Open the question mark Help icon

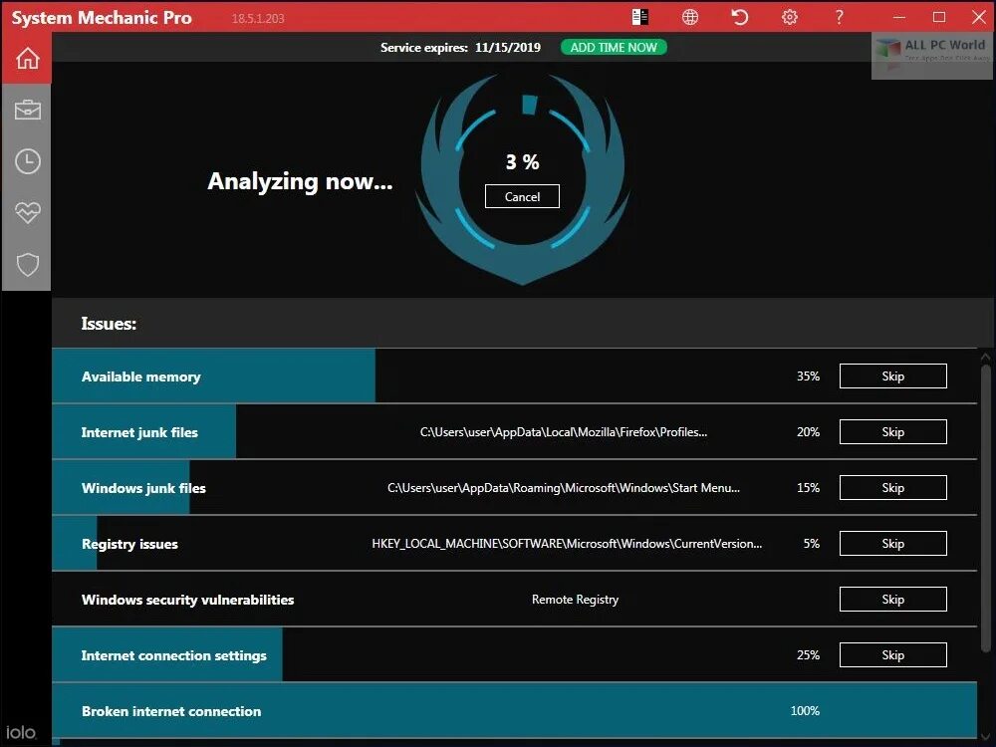point(839,17)
